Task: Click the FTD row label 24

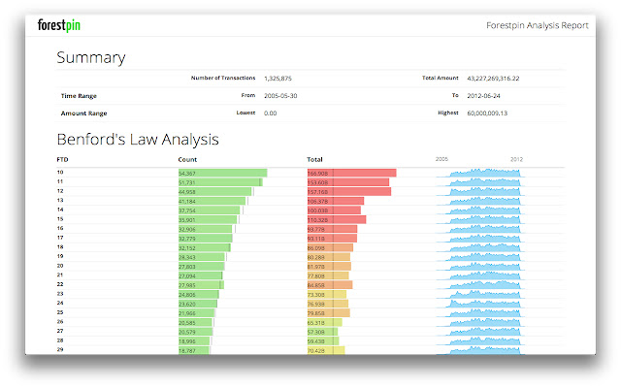Action: click(x=60, y=303)
